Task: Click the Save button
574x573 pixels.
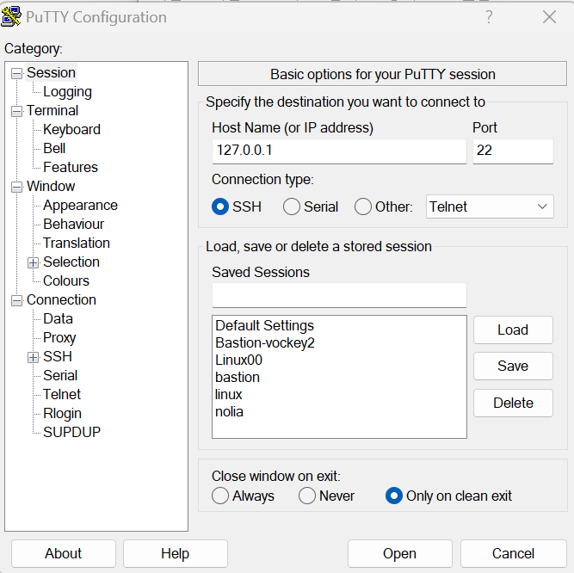Action: point(513,366)
